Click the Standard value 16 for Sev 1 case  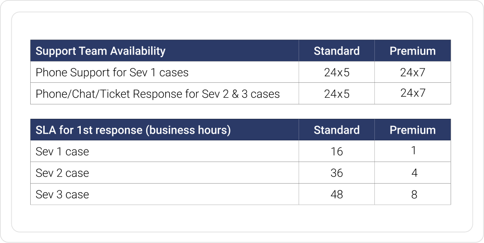pyautogui.click(x=336, y=152)
